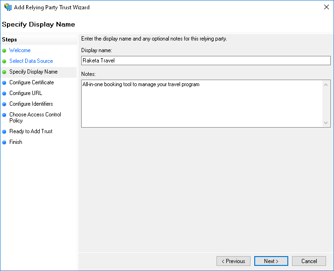The image size is (334, 271).
Task: Select the Choose Access Control Policy step
Action: point(35,117)
